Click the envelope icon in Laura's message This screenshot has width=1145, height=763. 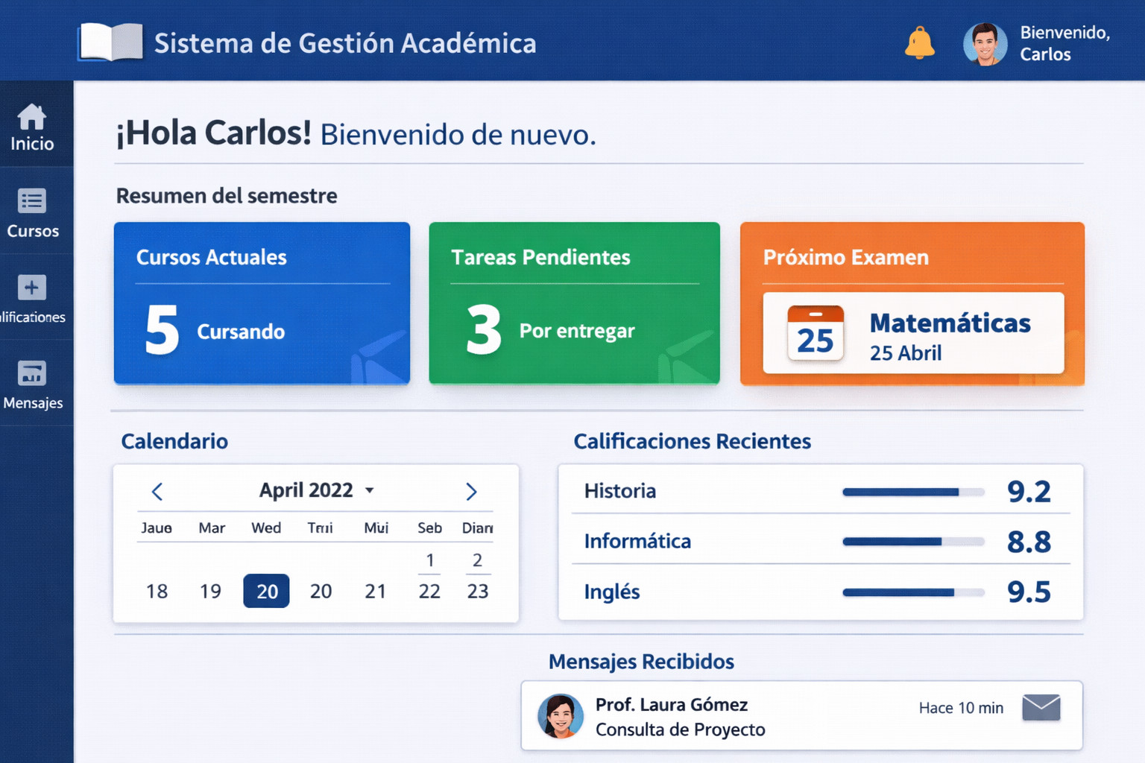1041,707
